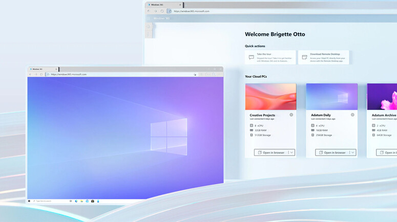Open File Explorer from the Cloud PC taskbar
The width and height of the screenshot is (397, 222).
[82, 201]
